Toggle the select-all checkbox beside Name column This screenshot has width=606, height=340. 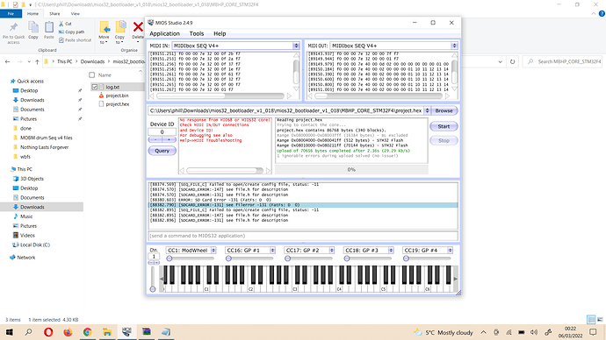pos(92,75)
